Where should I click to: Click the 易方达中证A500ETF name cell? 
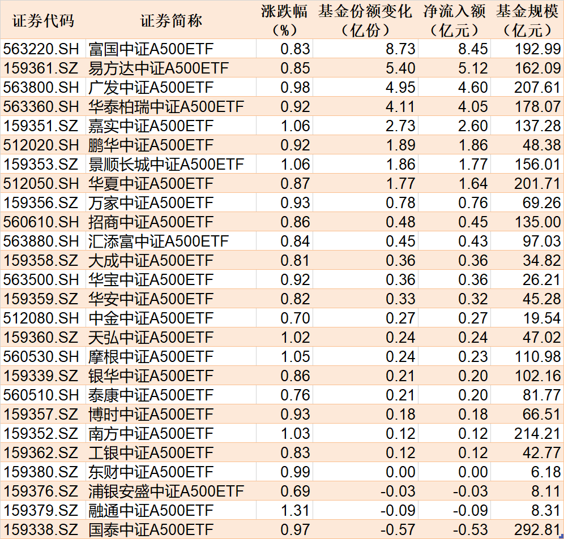[159, 68]
